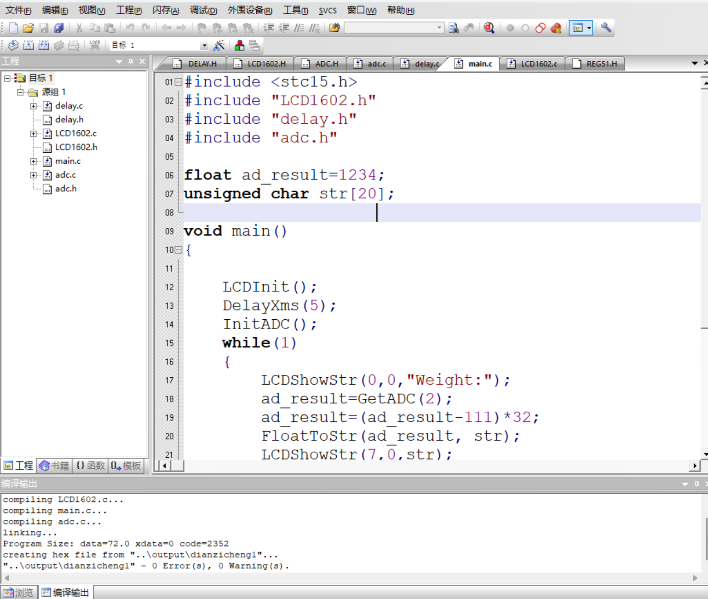Open the 外围设备(R) menu
Image resolution: width=708 pixels, height=599 pixels.
pos(250,10)
